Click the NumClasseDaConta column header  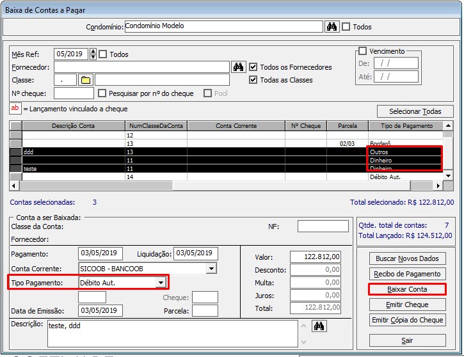(x=156, y=125)
